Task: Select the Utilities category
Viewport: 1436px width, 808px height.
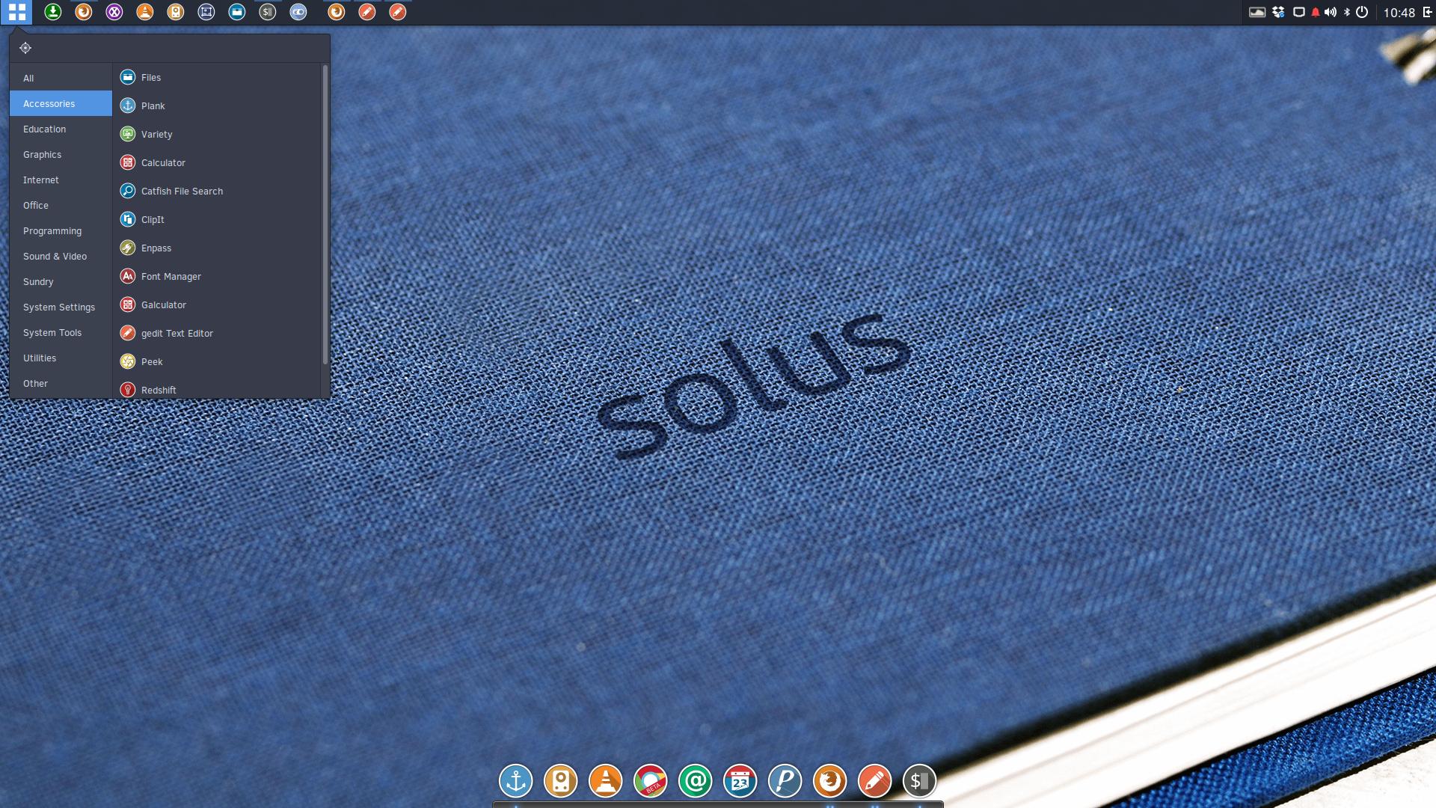Action: click(x=61, y=358)
